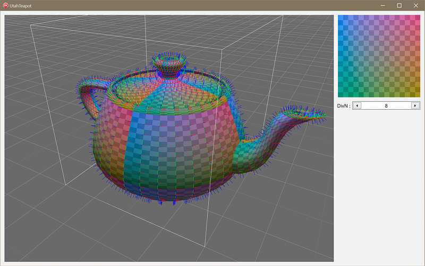
Task: Click the DivN scrollbar left arrow
Action: pos(356,105)
